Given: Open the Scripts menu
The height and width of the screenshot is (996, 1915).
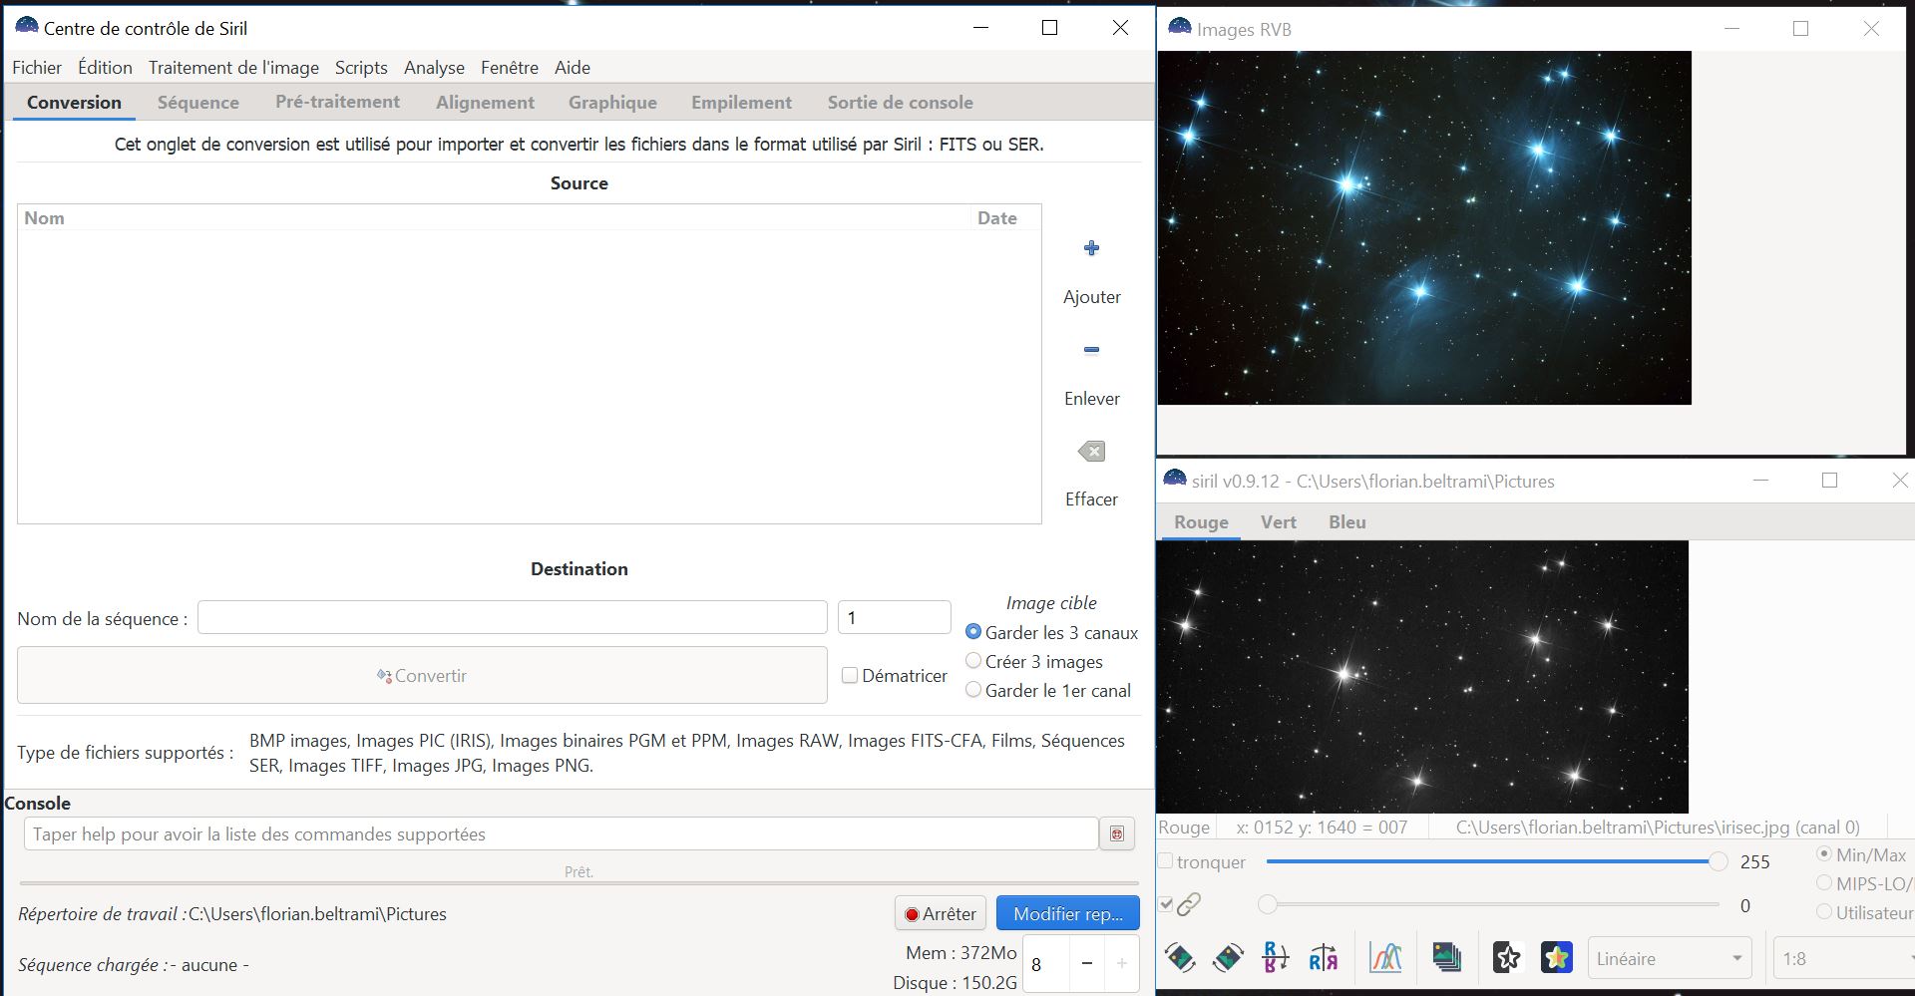Looking at the screenshot, I should coord(361,68).
